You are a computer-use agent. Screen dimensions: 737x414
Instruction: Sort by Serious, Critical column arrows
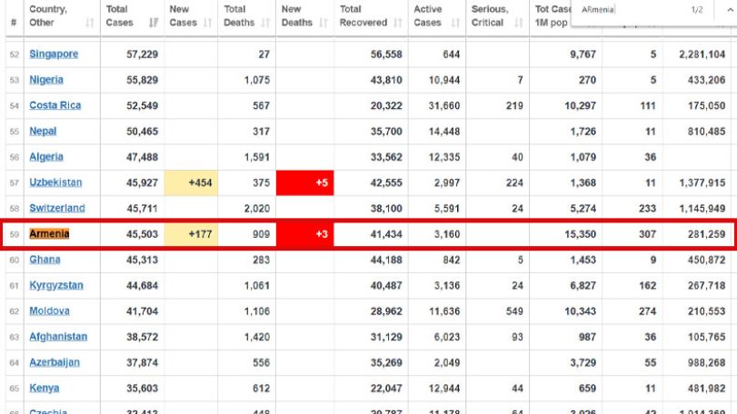518,23
